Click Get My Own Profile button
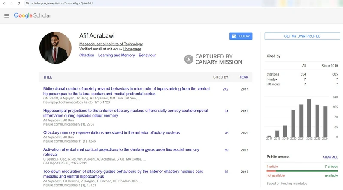 (x=302, y=36)
